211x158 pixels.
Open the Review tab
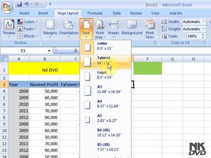click(136, 13)
